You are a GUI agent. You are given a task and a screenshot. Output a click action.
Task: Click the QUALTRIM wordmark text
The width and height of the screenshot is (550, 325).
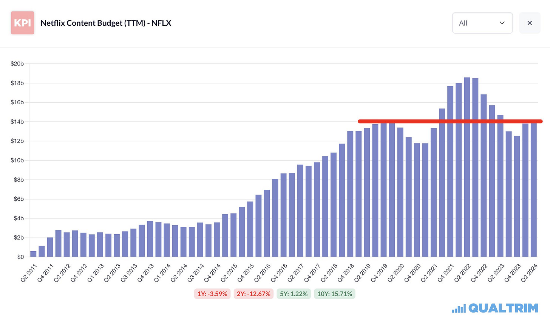(503, 308)
